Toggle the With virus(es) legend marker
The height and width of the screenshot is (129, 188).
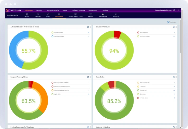tap(138, 33)
